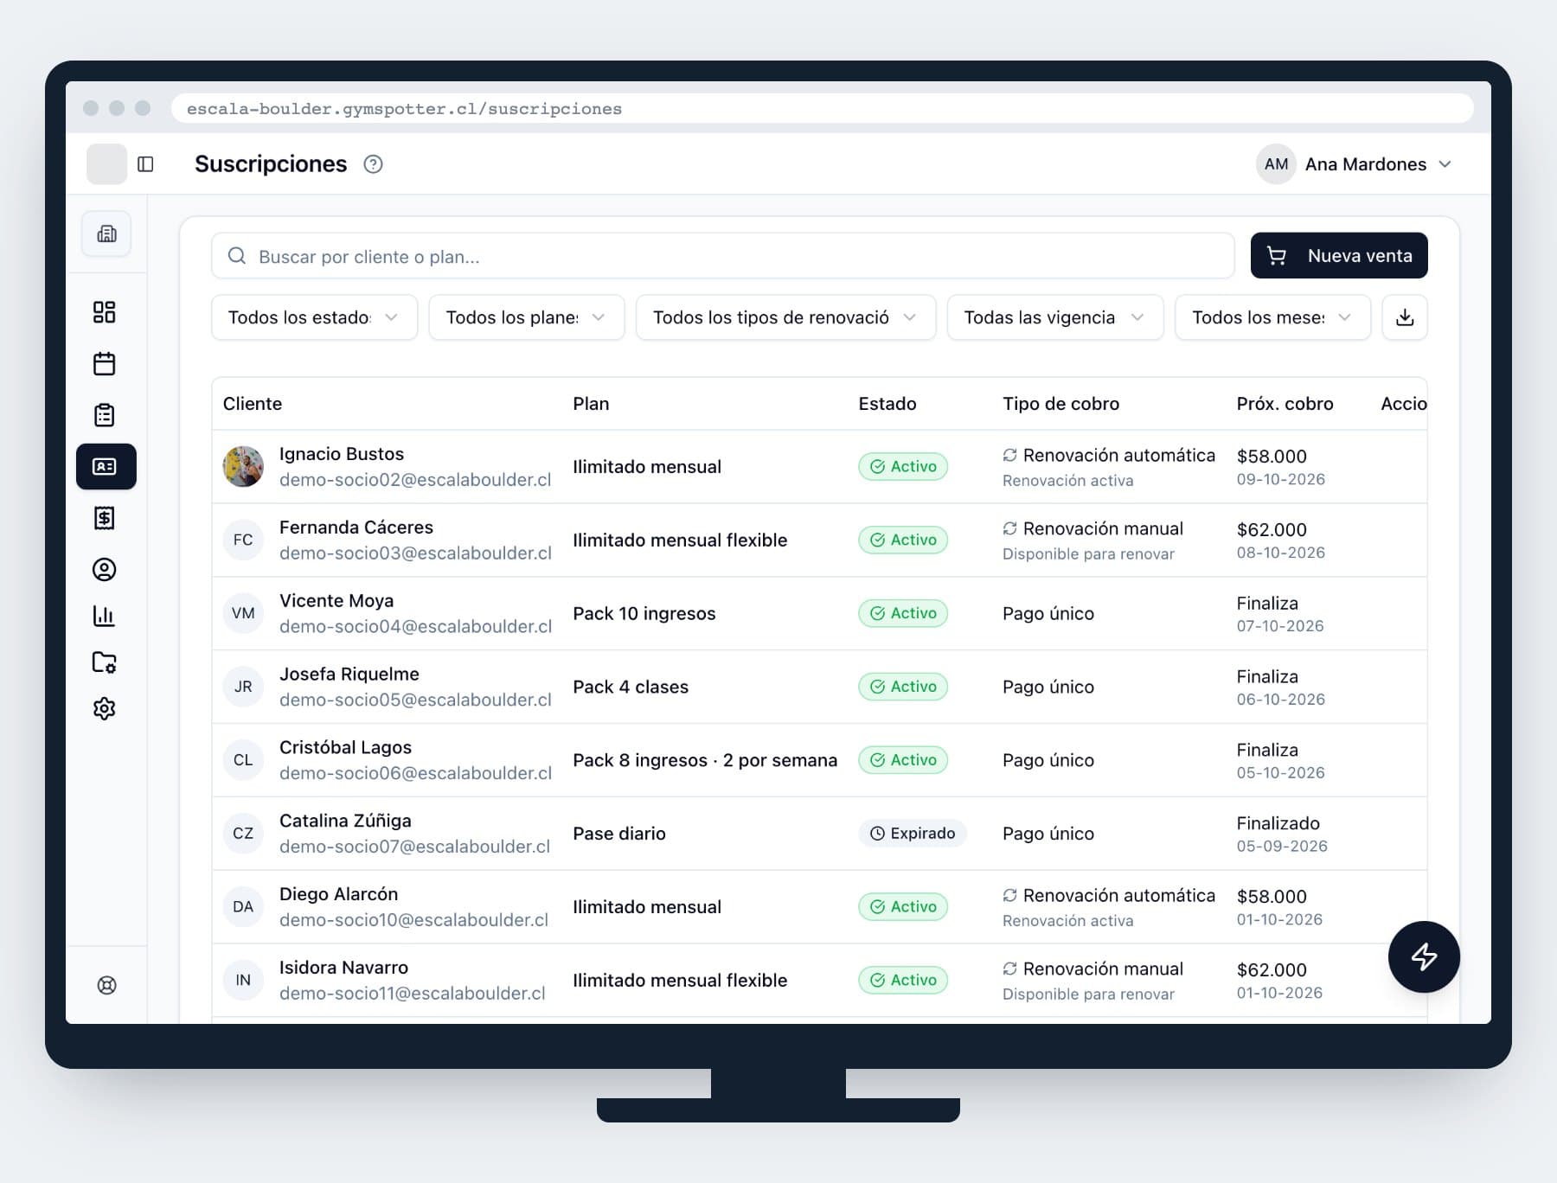Open Todos los tipos de renovación dropdown

tap(785, 317)
